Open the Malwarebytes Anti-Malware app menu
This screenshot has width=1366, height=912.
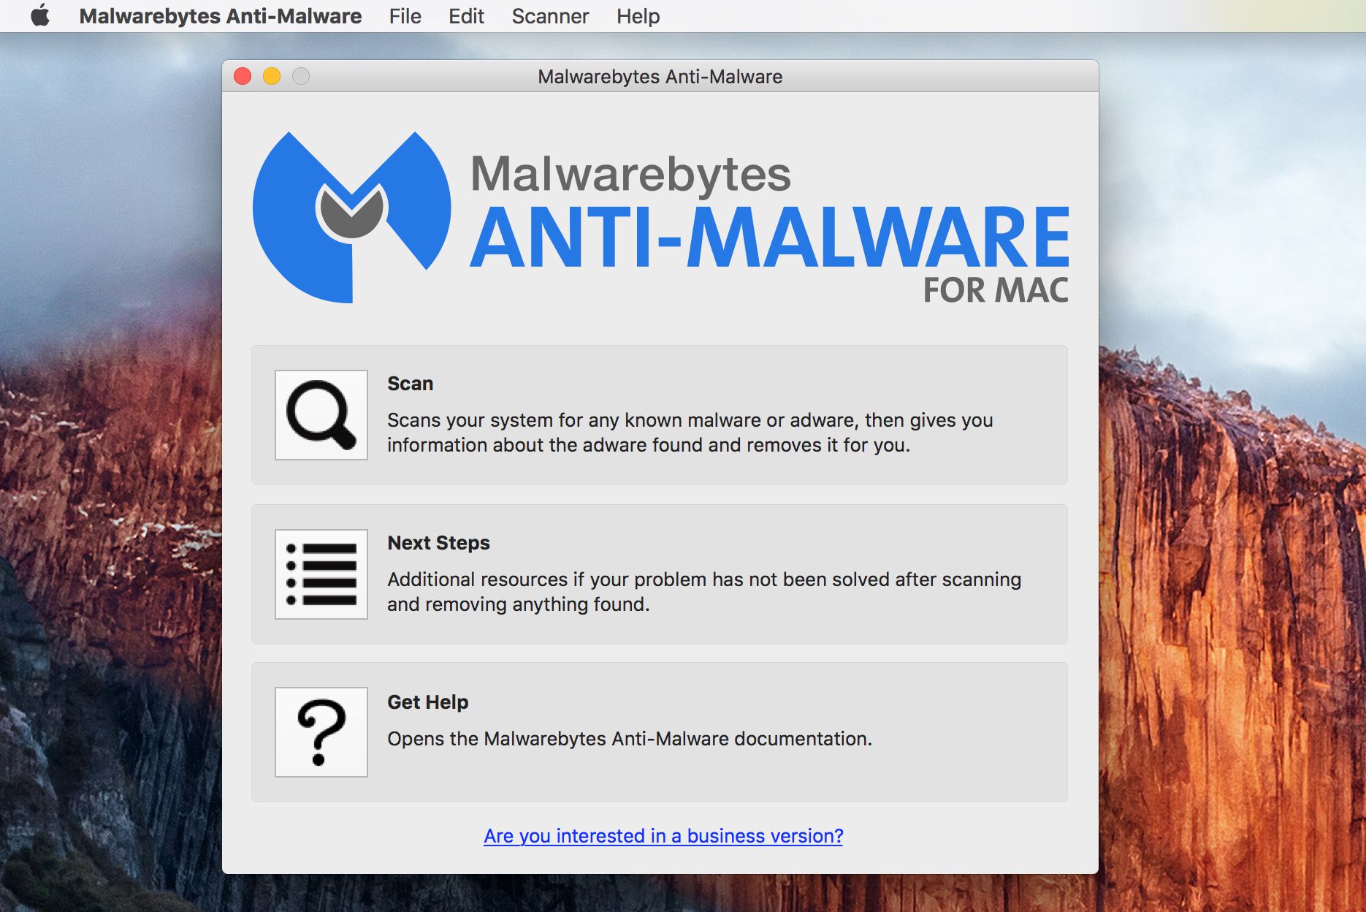click(x=221, y=16)
